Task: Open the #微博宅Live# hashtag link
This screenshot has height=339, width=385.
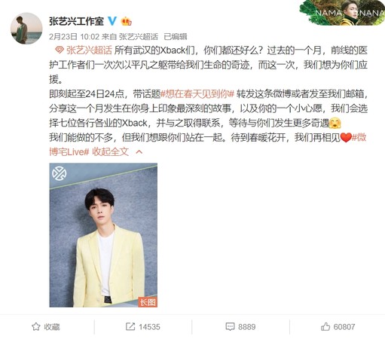Action: pyautogui.click(x=69, y=151)
